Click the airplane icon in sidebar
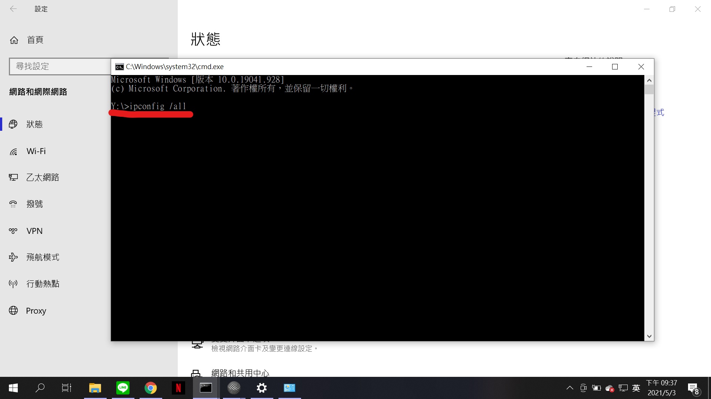Viewport: 711px width, 399px height. [x=13, y=257]
